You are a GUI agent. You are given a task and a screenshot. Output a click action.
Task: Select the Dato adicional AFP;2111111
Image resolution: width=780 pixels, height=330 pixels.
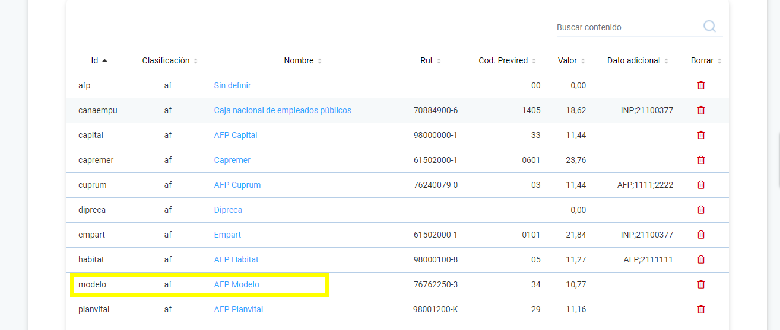[648, 259]
